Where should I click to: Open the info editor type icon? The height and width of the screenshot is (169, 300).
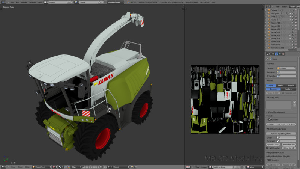3,2
